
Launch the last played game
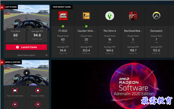26,47
